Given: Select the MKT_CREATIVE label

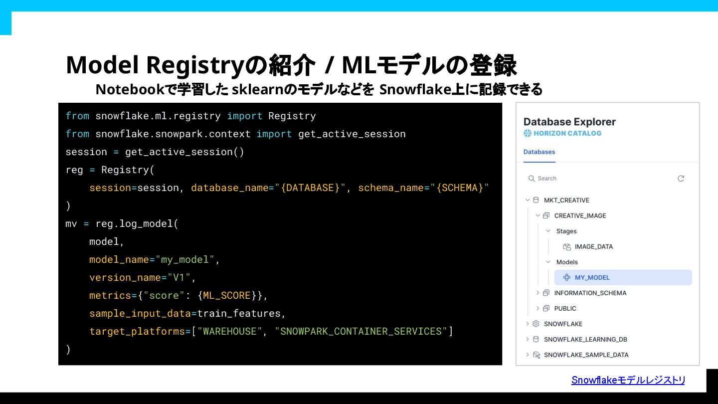Looking at the screenshot, I should click(x=566, y=200).
